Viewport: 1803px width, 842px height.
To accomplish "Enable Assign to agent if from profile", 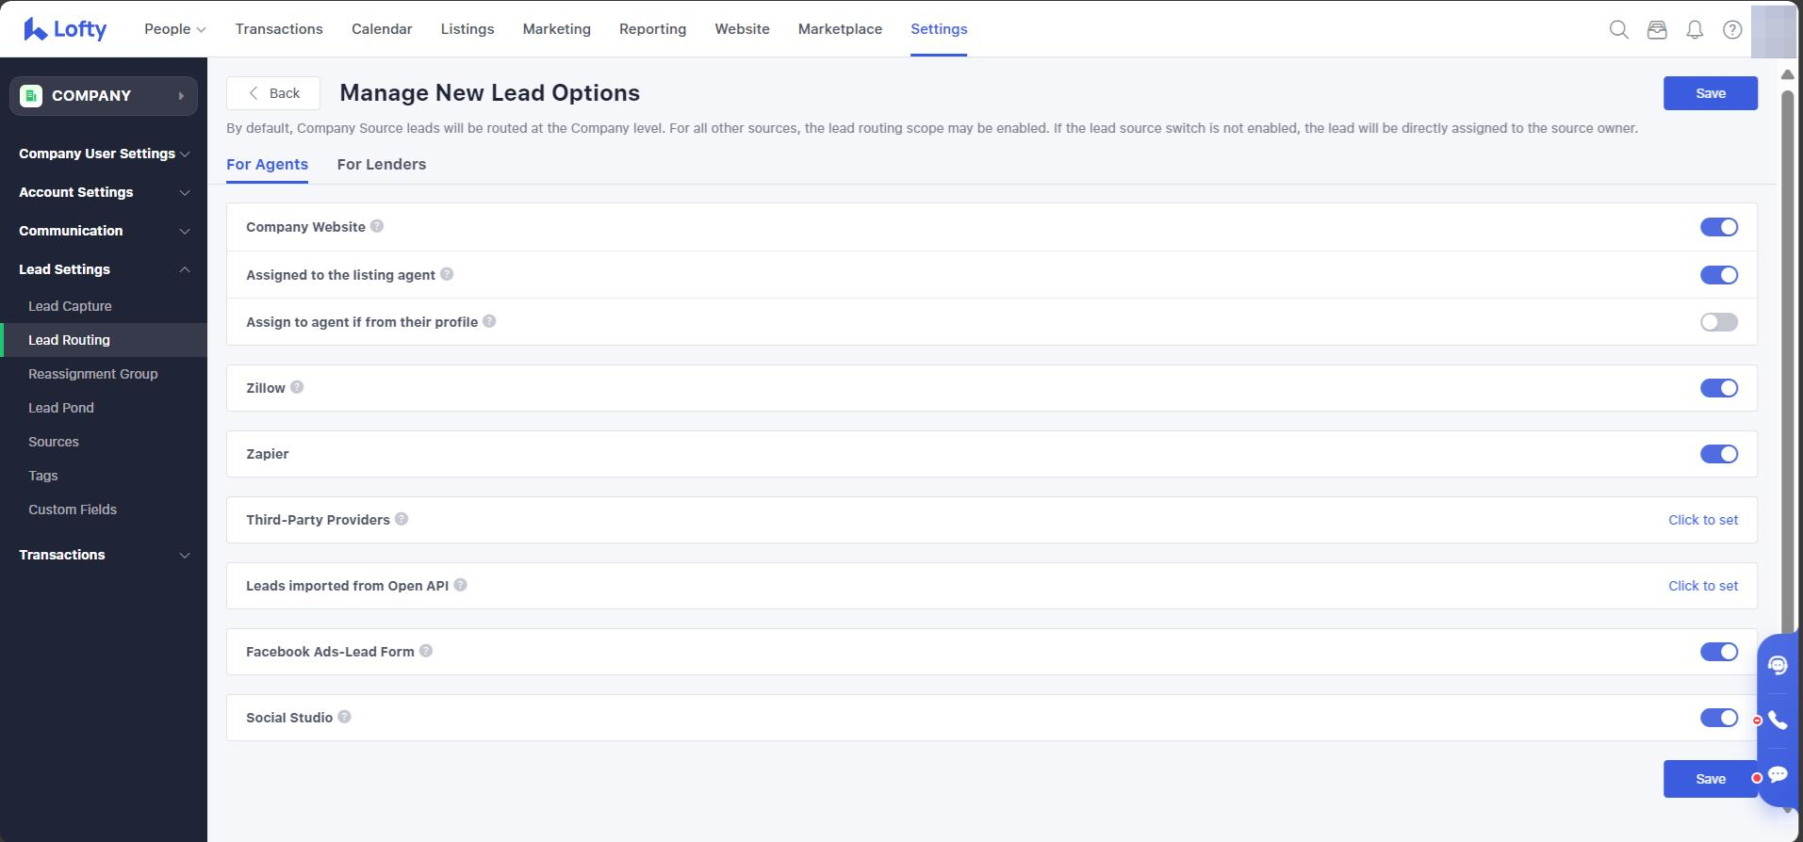I will (x=1718, y=322).
